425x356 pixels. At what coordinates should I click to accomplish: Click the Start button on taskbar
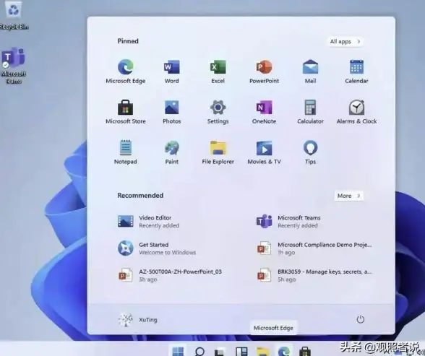tap(178, 351)
